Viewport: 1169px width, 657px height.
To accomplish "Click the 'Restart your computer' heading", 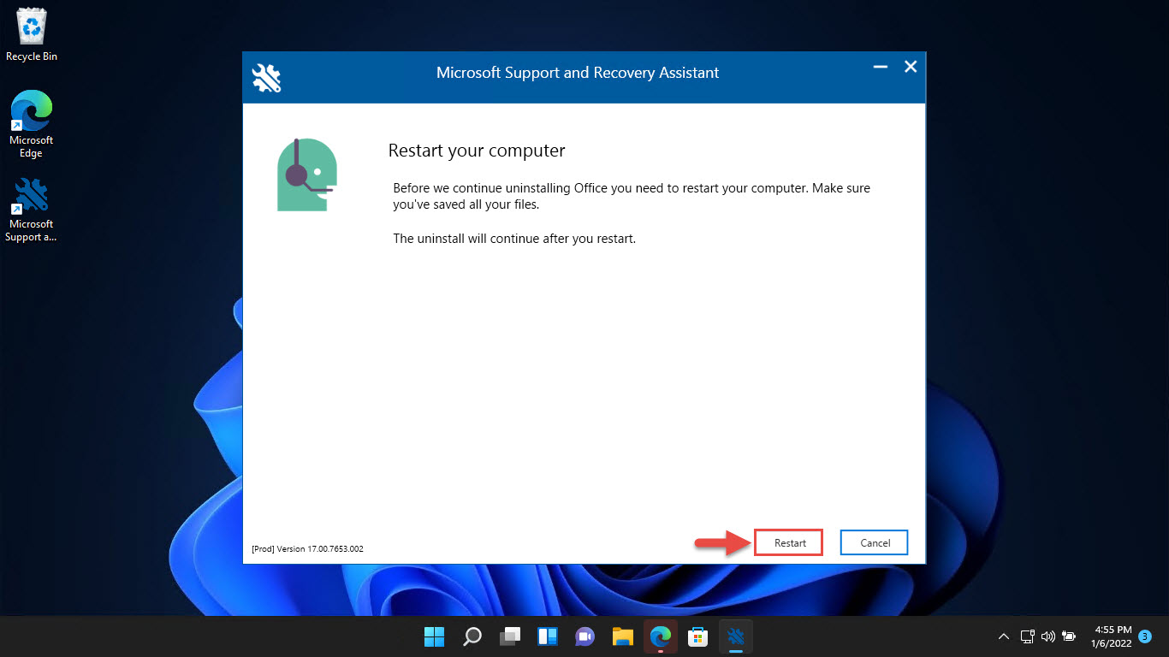I will tap(477, 151).
